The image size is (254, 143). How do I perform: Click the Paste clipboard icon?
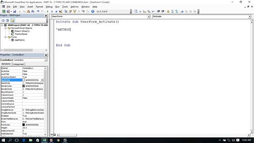[x=28, y=12]
